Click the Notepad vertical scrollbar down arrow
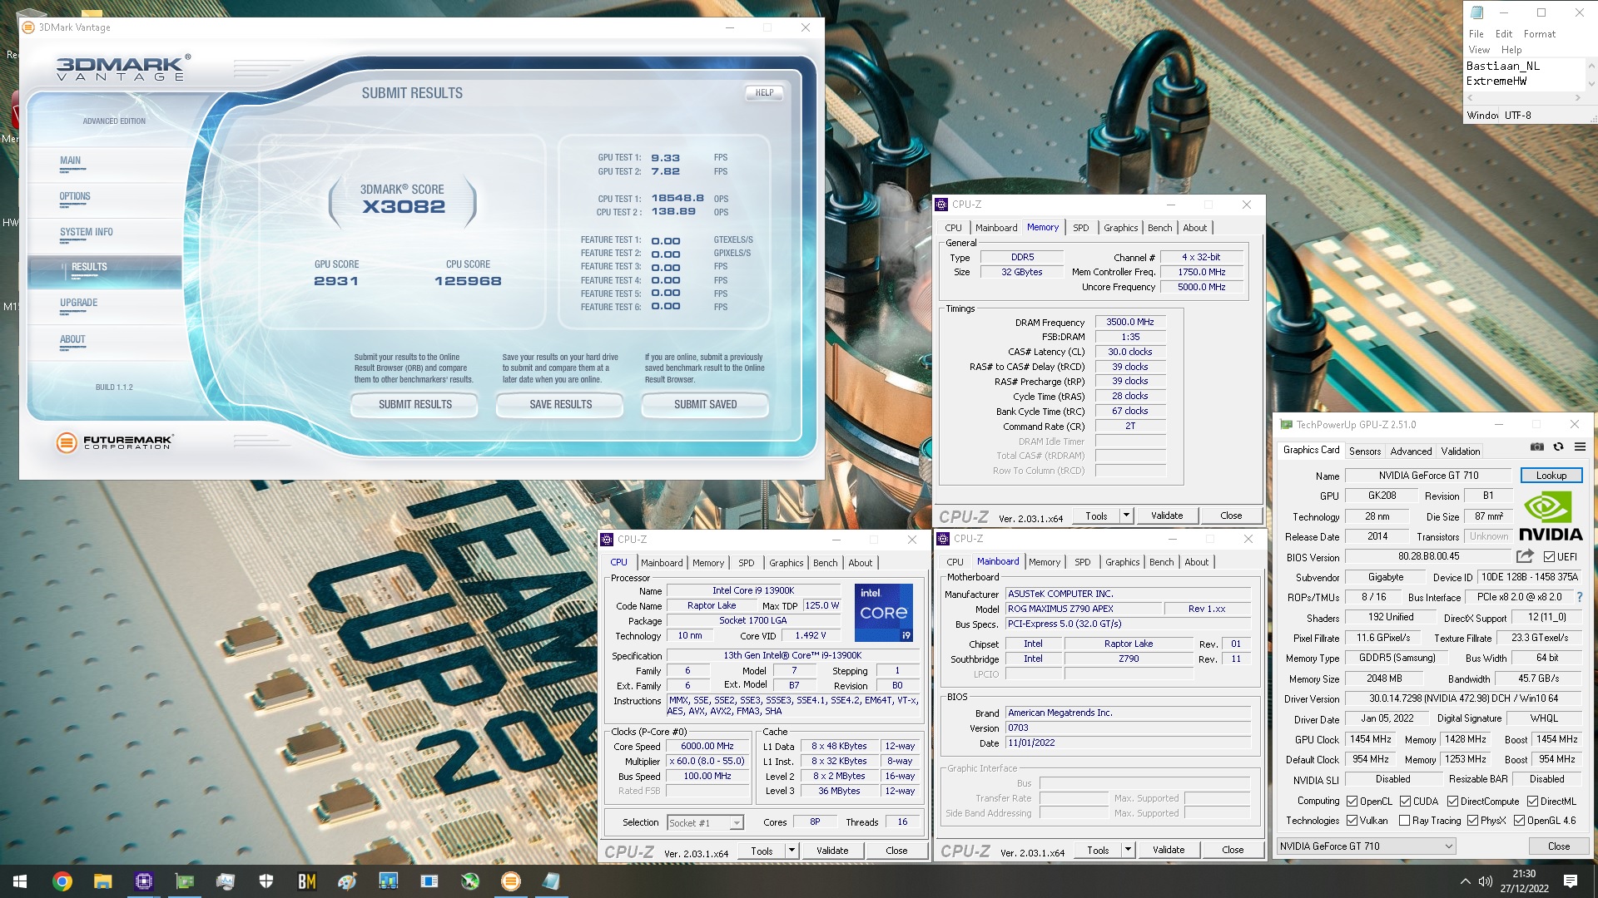The image size is (1598, 898). [1591, 84]
